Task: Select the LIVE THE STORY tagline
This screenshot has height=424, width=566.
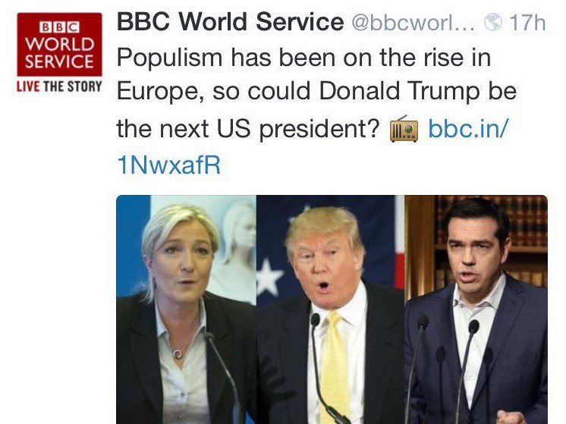Action: [60, 86]
